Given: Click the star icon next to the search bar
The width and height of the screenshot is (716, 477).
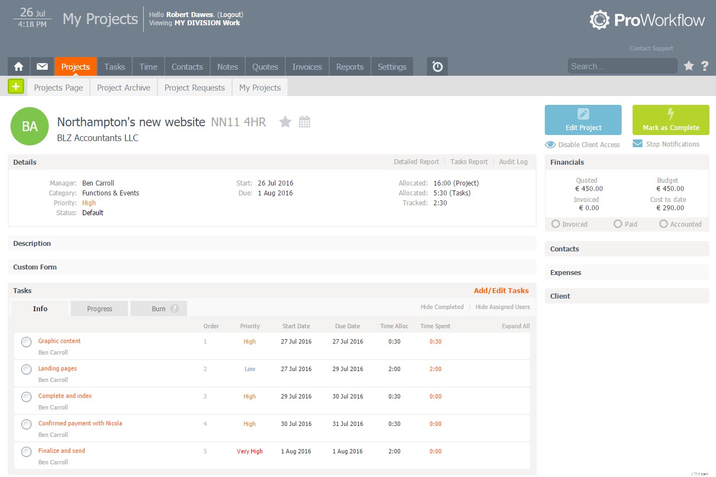Looking at the screenshot, I should click(x=689, y=66).
